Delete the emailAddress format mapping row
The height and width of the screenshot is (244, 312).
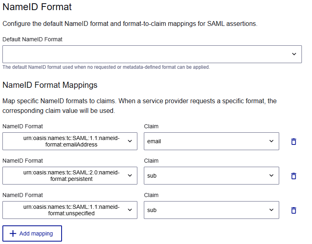click(294, 142)
